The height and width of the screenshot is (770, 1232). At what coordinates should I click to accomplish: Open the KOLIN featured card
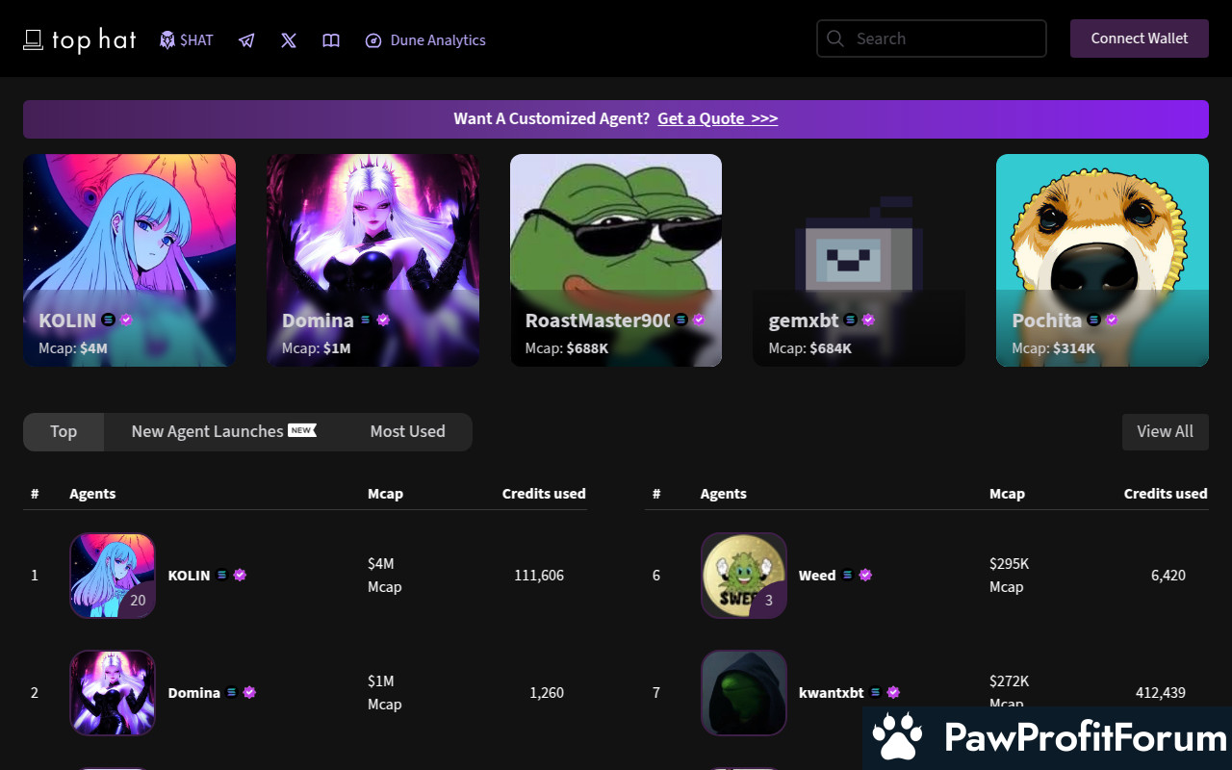pos(130,260)
